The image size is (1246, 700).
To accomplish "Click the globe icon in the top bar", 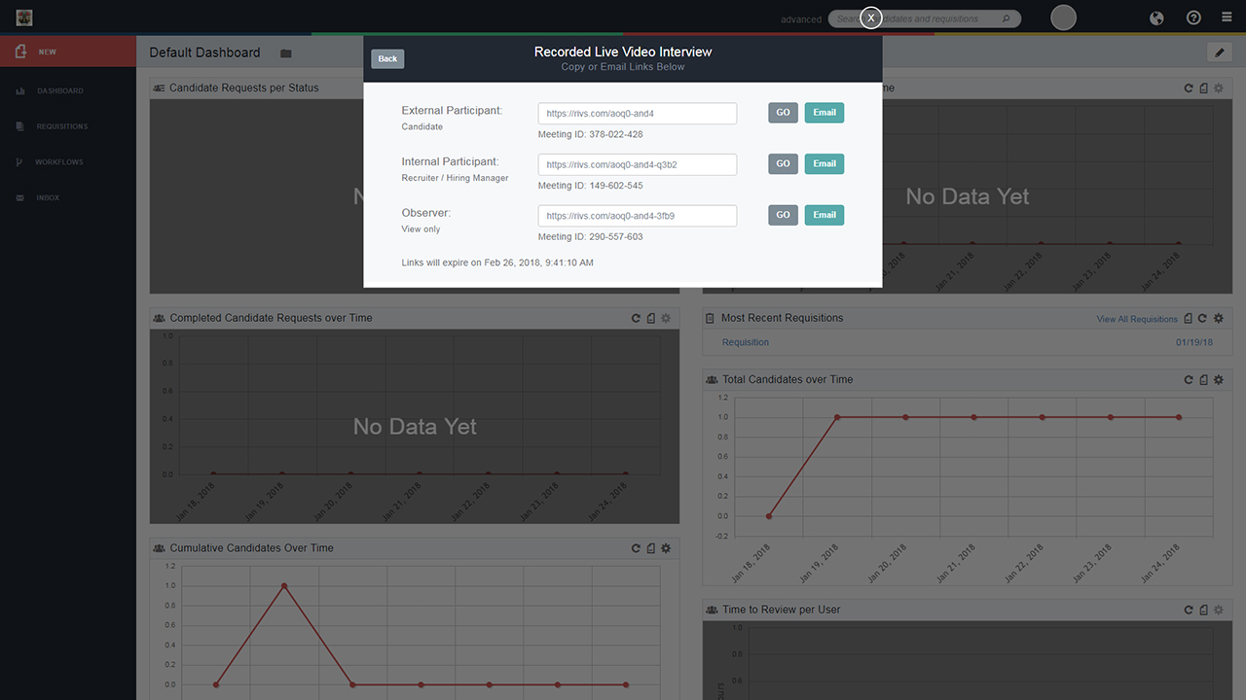I will pyautogui.click(x=1157, y=17).
